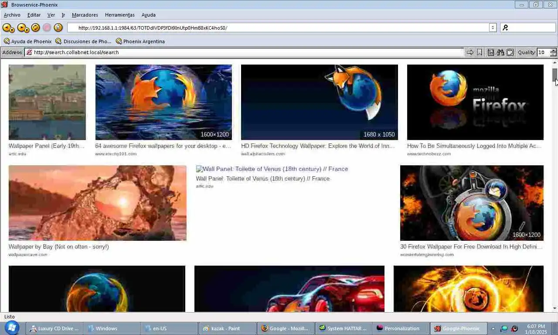558x335 pixels.
Task: Click the vertical scrollbar thumb
Action: [555, 75]
